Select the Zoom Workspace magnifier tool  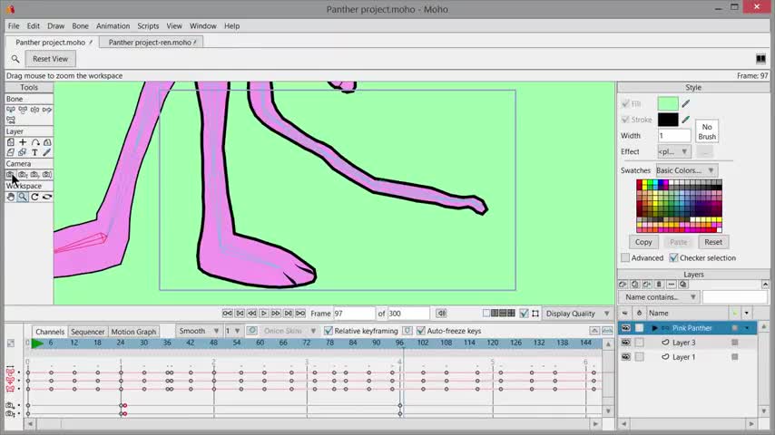[x=23, y=197]
